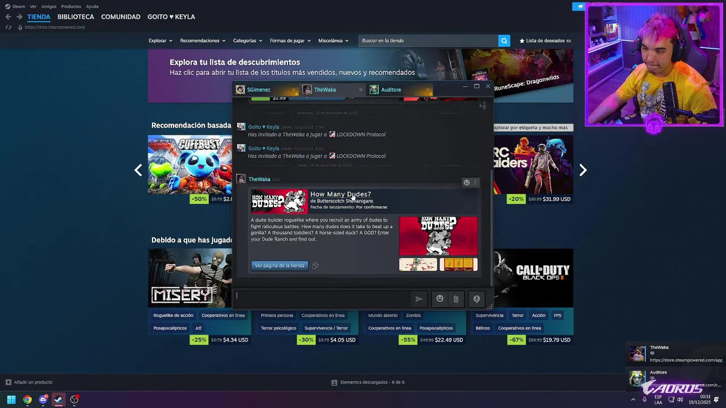Image resolution: width=726 pixels, height=408 pixels.
Task: Click the Steam announcements megaphone icon
Action: point(579,7)
